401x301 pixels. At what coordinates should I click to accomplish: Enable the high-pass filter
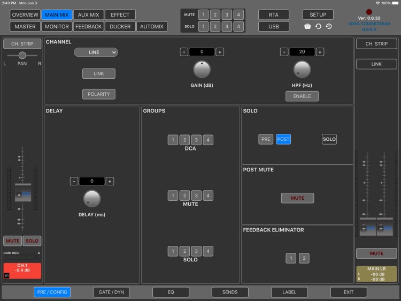[x=302, y=96]
